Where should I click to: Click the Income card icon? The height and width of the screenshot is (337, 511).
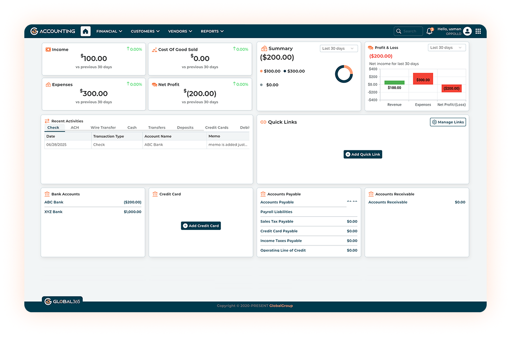[48, 50]
